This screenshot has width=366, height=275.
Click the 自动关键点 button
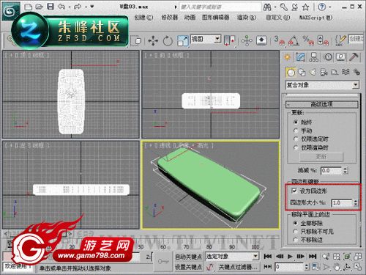(x=188, y=257)
